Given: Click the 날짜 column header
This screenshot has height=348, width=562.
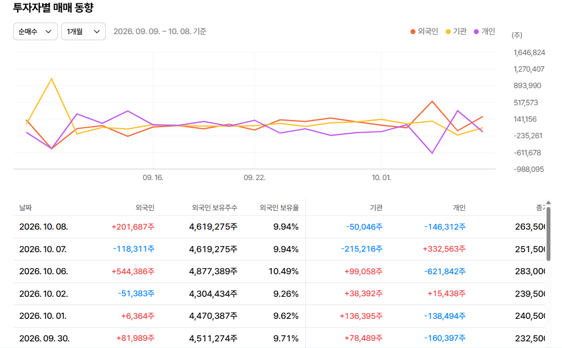Looking at the screenshot, I should click(25, 208).
